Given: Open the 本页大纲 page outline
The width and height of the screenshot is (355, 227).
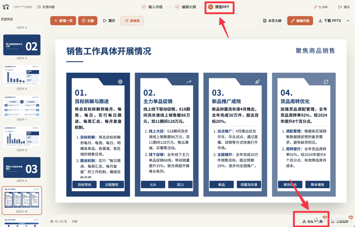Looking at the screenshot, I should pyautogui.click(x=272, y=21).
